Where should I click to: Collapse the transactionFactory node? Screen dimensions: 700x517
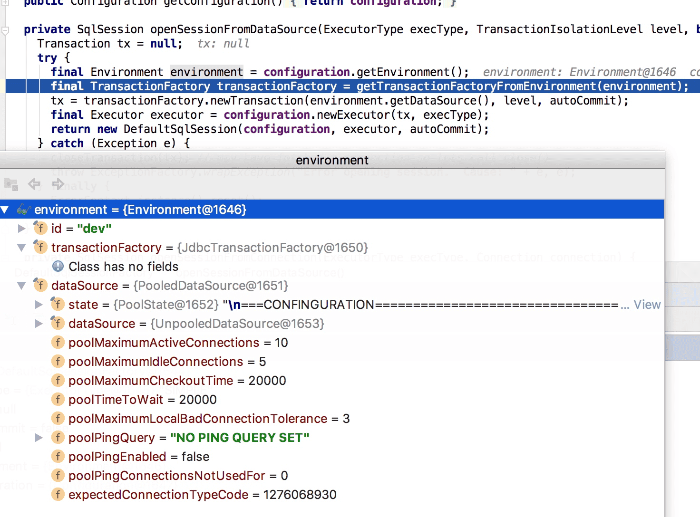point(21,248)
